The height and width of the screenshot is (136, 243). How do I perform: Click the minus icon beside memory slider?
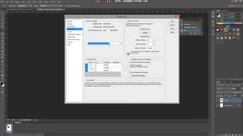pyautogui.click(x=86, y=43)
